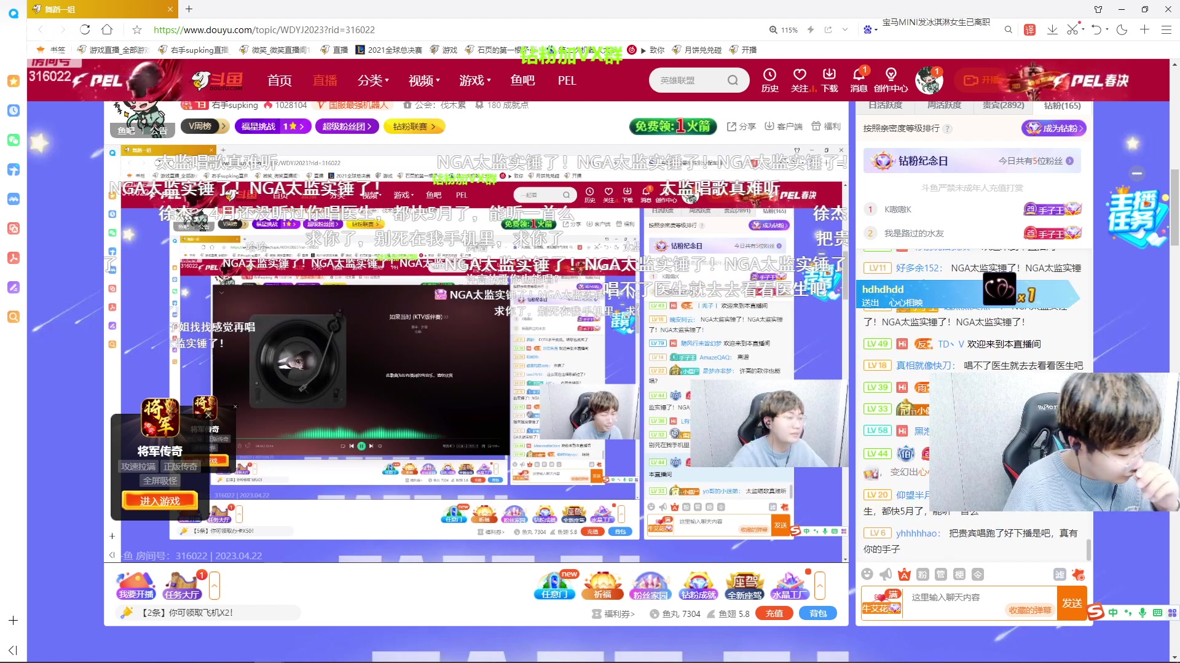Go to browser home page icon

point(107,29)
